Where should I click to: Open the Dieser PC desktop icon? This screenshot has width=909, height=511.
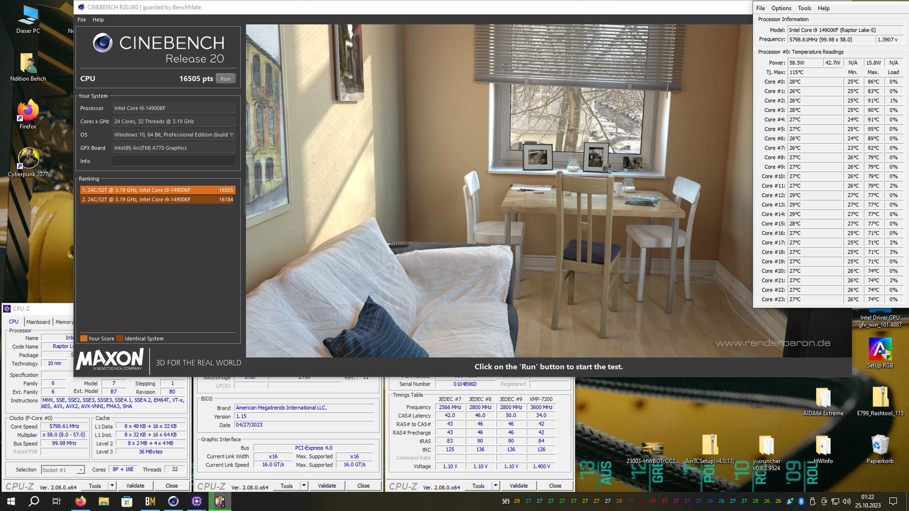pyautogui.click(x=28, y=19)
